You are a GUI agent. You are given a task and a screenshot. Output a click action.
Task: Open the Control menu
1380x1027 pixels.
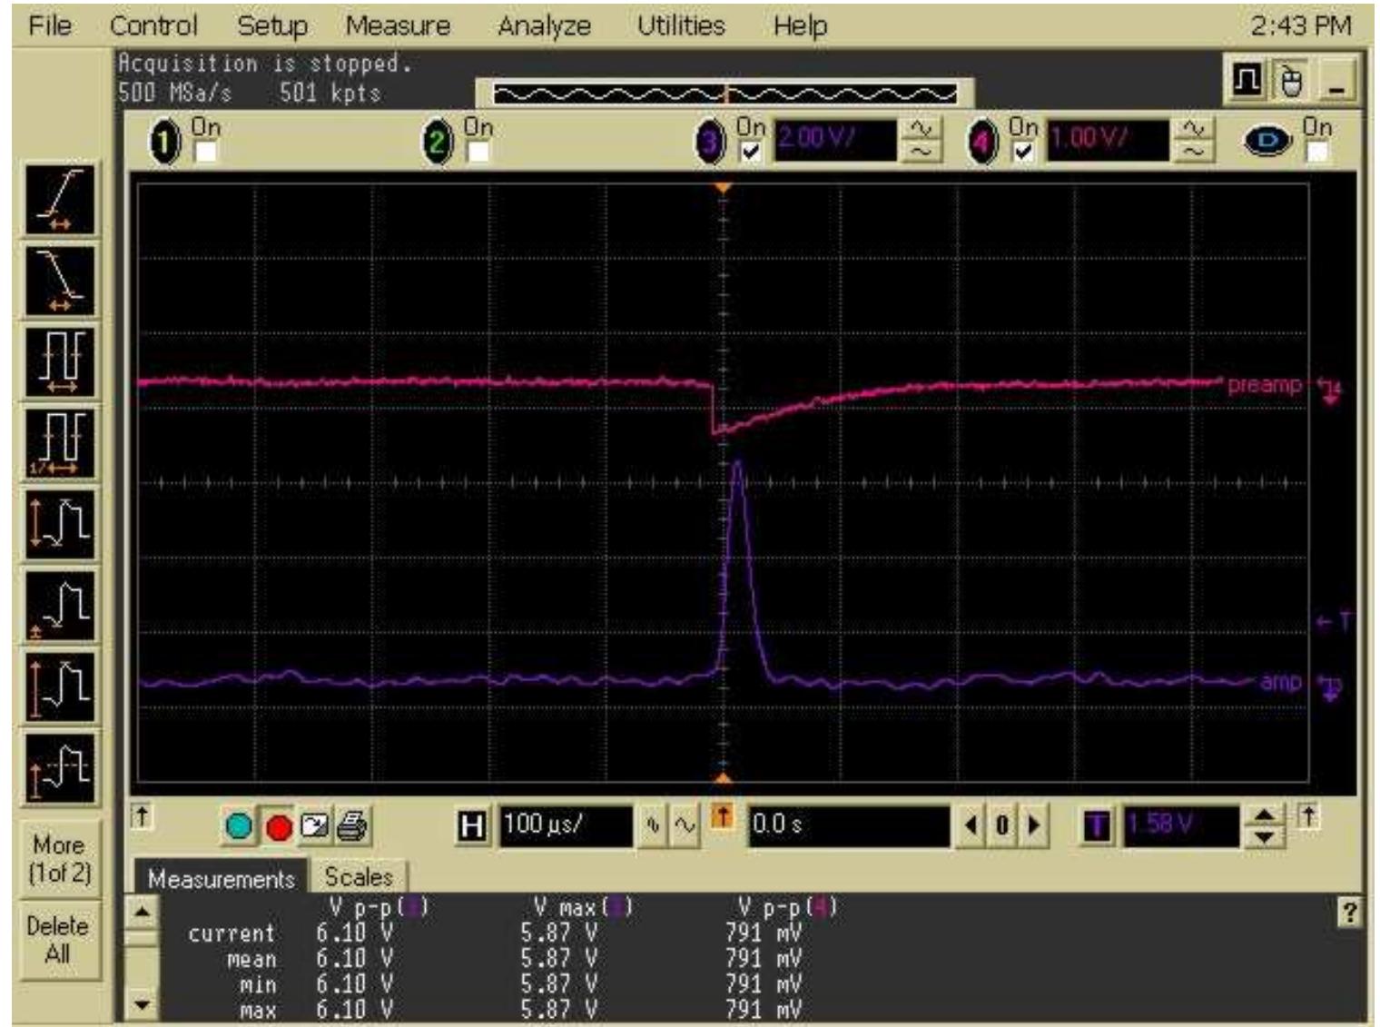coord(153,25)
